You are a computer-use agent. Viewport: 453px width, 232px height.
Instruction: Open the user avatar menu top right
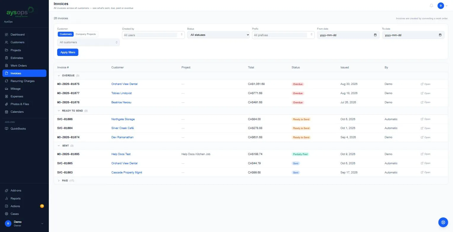click(443, 6)
